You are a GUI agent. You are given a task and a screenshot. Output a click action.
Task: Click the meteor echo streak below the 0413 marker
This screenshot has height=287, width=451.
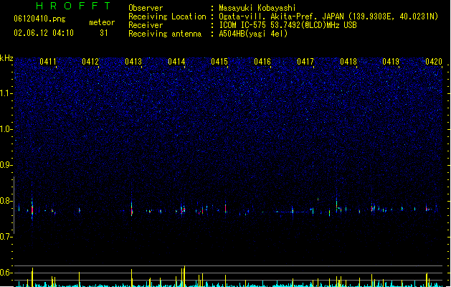(132, 207)
